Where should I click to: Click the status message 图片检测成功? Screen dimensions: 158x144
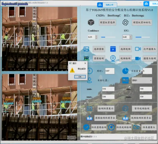tap(89, 137)
